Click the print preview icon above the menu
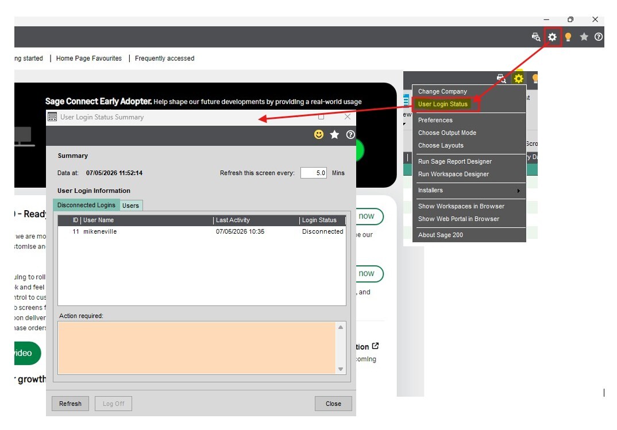This screenshot has width=617, height=430. [502, 78]
